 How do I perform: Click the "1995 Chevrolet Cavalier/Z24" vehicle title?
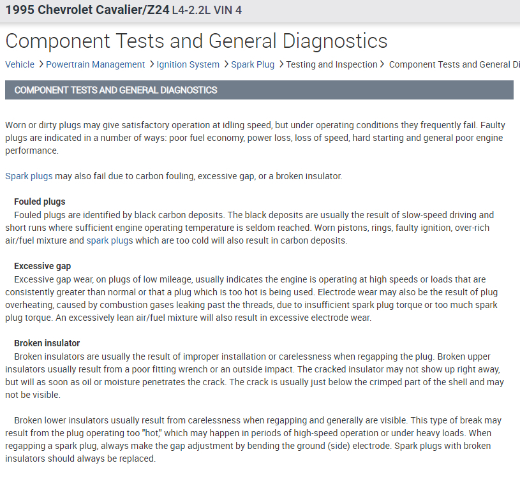(x=87, y=11)
